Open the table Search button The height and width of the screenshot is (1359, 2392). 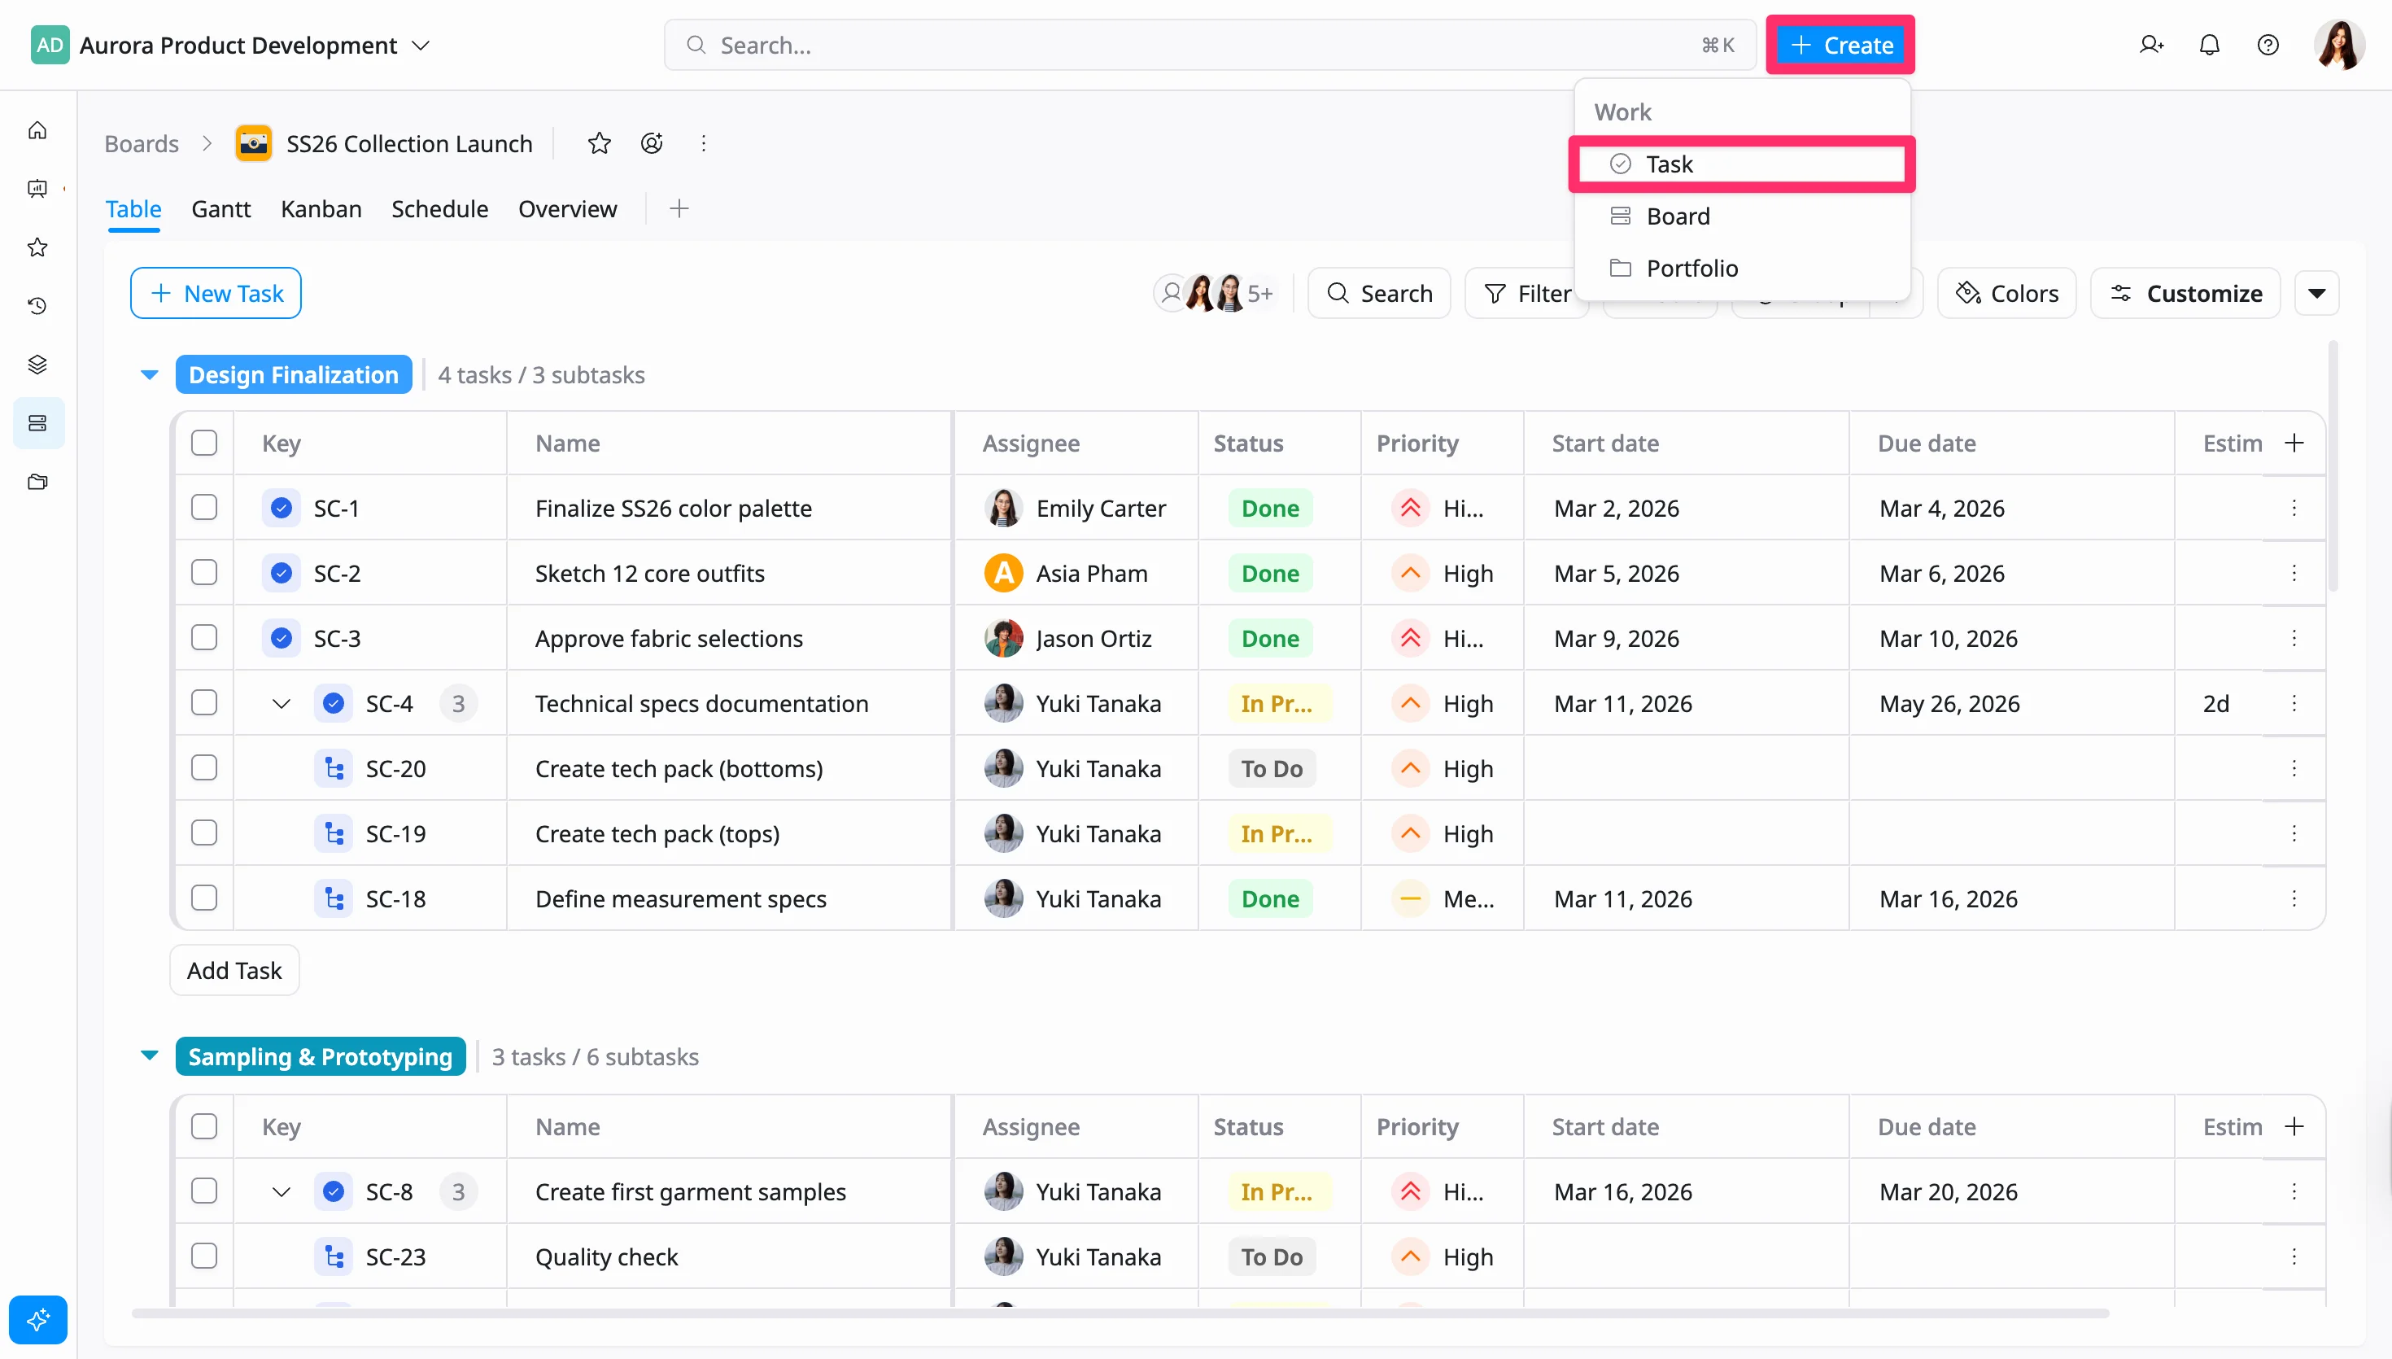point(1379,293)
